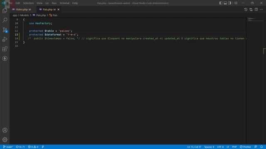Click PHP language mode selector
Screen dimensions: 266x149
234,147
